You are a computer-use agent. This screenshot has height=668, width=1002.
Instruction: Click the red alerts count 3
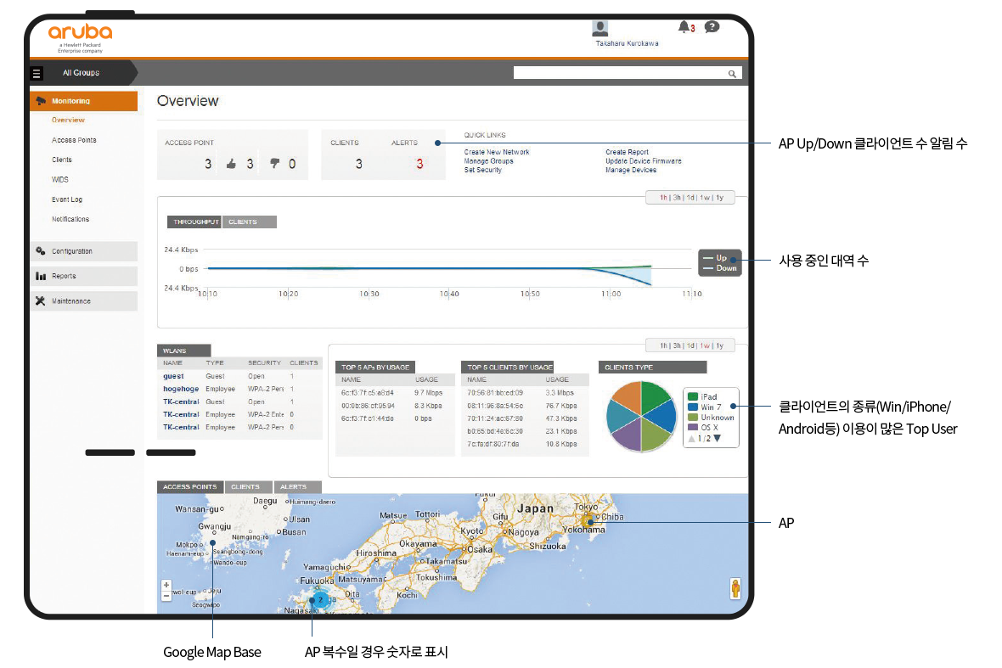[x=419, y=164]
